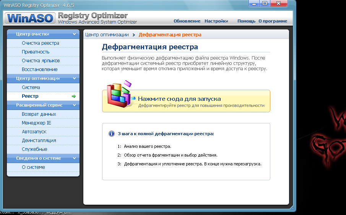
Task: Click Нажмите сюда для запуска banner
Action: coord(186,101)
